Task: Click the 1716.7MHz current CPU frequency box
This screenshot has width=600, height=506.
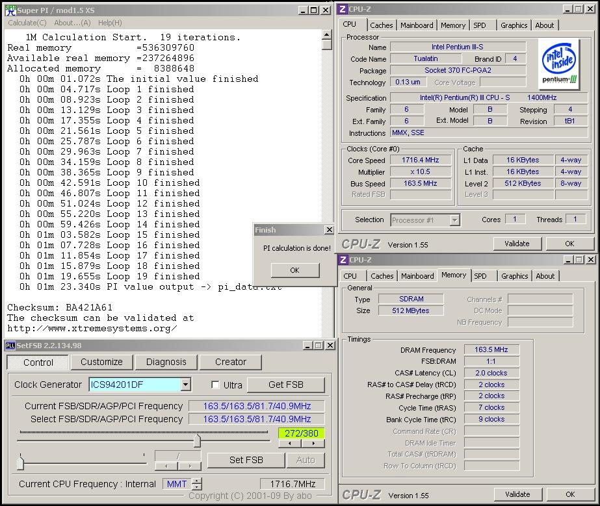Action: (x=293, y=484)
